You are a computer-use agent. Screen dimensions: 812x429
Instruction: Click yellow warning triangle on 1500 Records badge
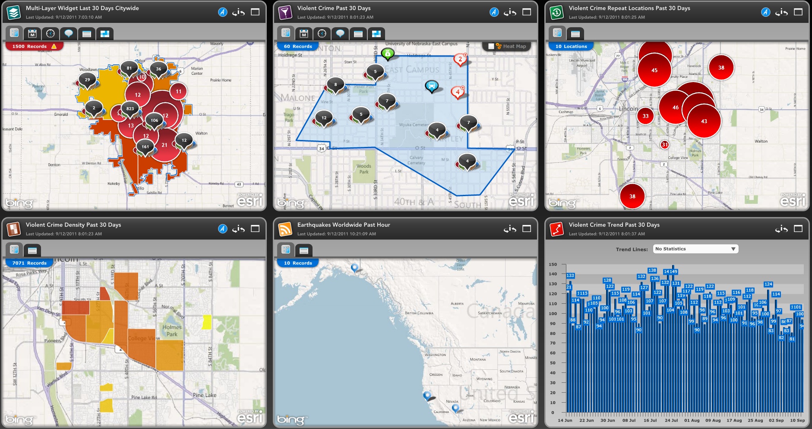[x=54, y=46]
